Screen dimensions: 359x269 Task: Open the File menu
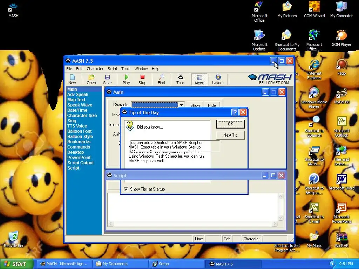(x=69, y=69)
